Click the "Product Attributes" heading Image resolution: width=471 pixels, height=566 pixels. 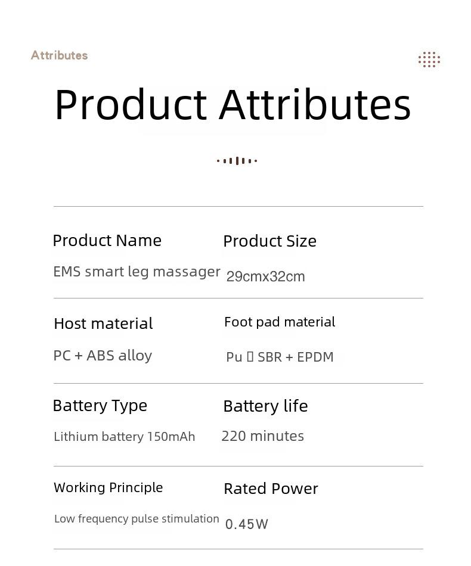233,105
